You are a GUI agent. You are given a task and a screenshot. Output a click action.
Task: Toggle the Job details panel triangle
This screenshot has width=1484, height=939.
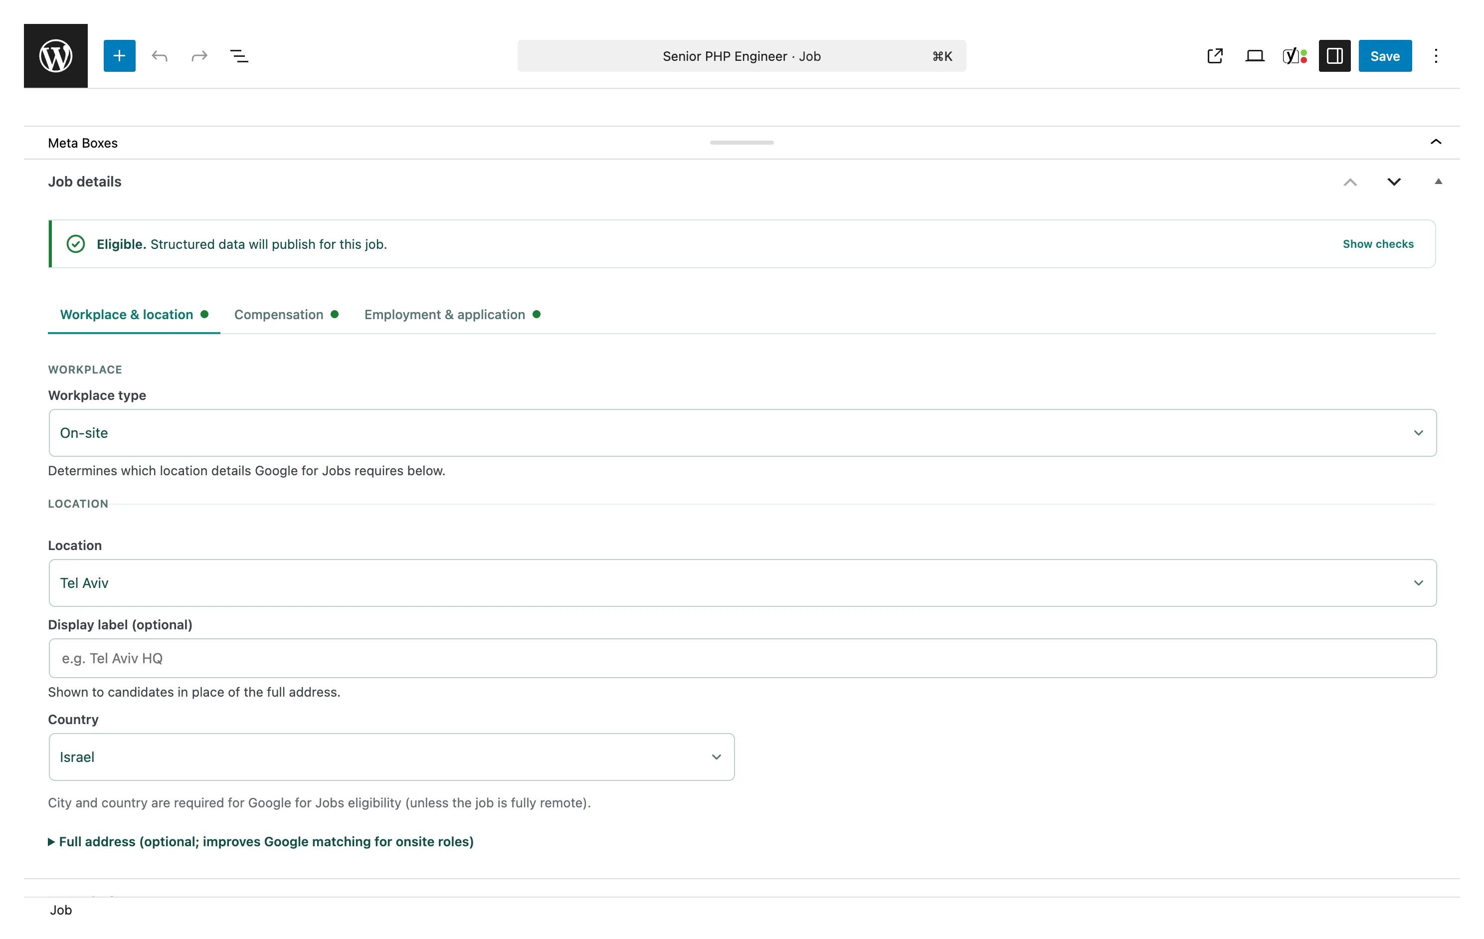coord(1439,182)
